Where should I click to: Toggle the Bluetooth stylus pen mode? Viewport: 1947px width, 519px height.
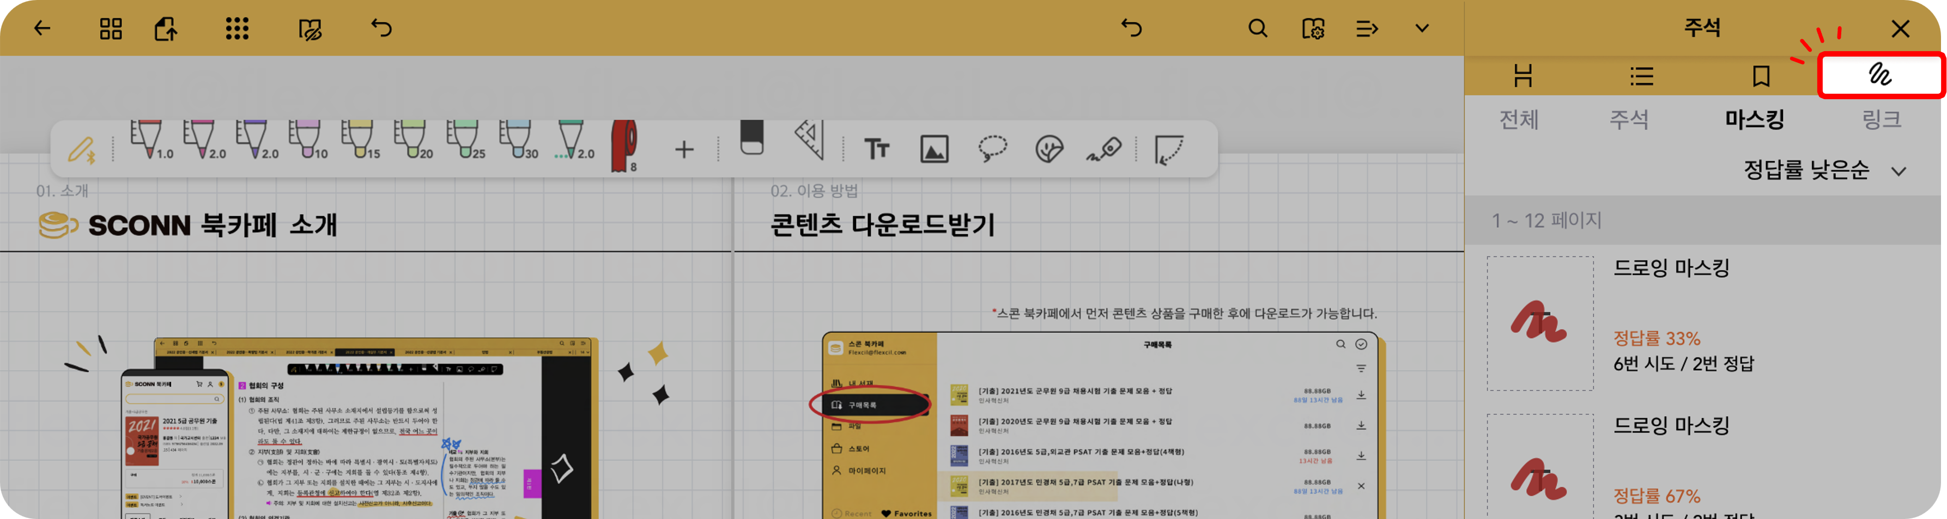coord(82,150)
